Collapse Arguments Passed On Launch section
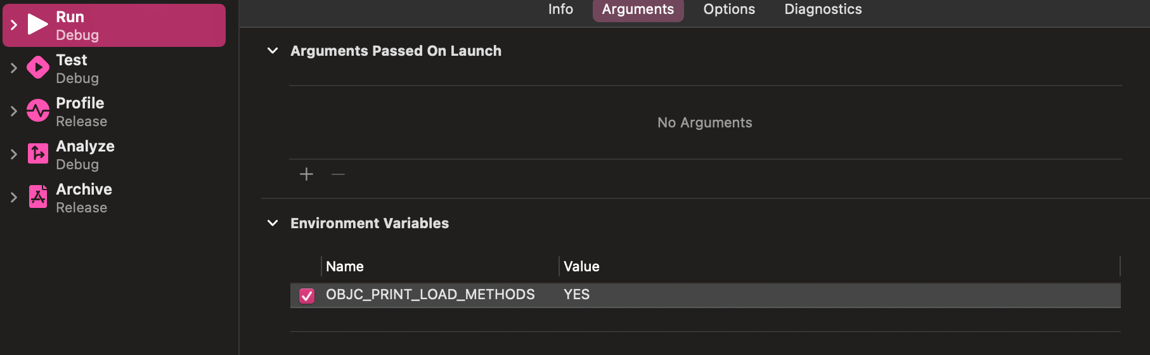1150x355 pixels. coord(273,51)
